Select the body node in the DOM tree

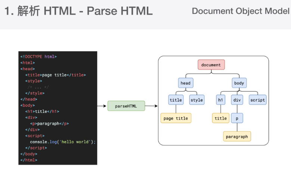click(x=239, y=83)
